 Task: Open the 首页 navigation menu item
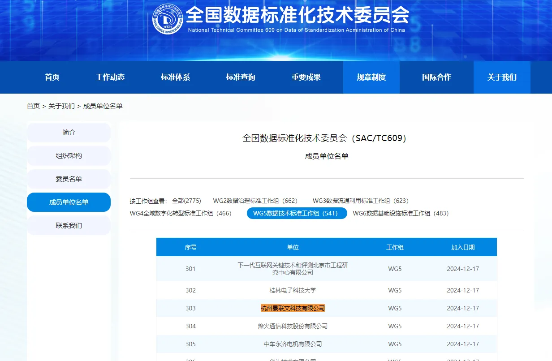tap(52, 77)
